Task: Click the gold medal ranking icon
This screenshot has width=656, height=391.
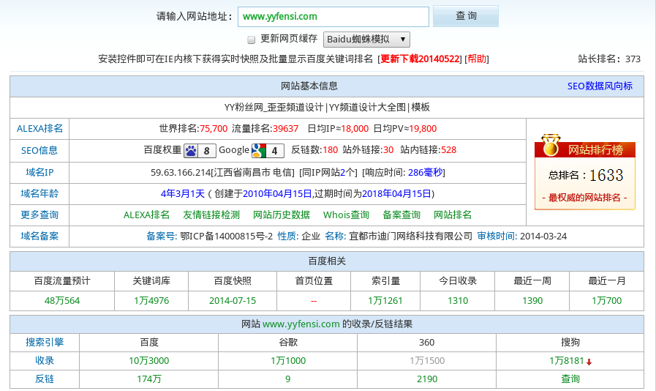Action: (x=550, y=146)
